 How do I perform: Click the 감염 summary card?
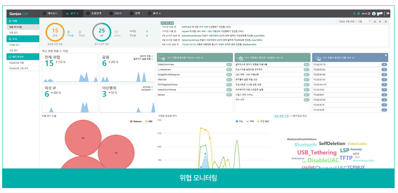pyautogui.click(x=127, y=68)
